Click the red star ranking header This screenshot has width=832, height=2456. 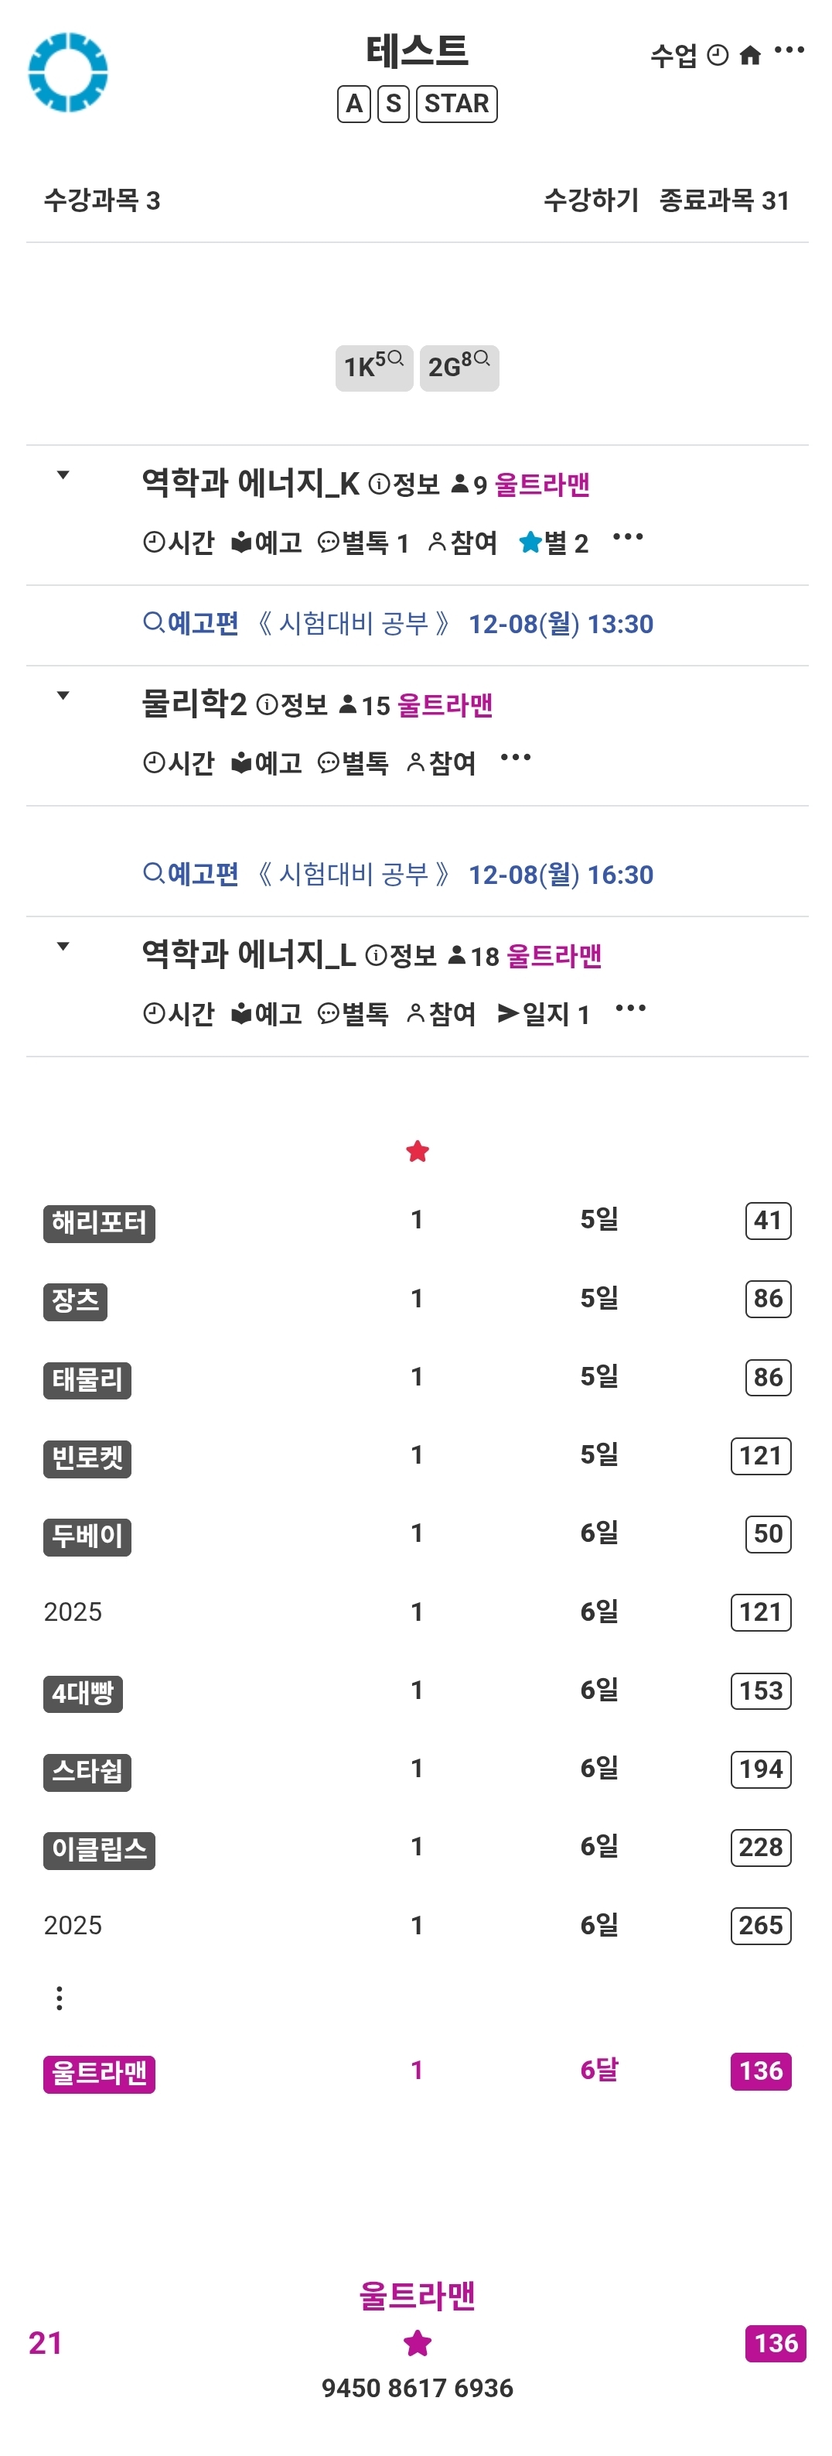click(417, 1152)
